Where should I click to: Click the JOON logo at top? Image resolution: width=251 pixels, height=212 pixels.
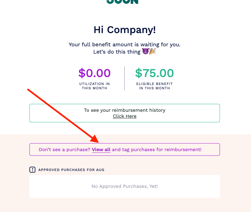point(122,2)
